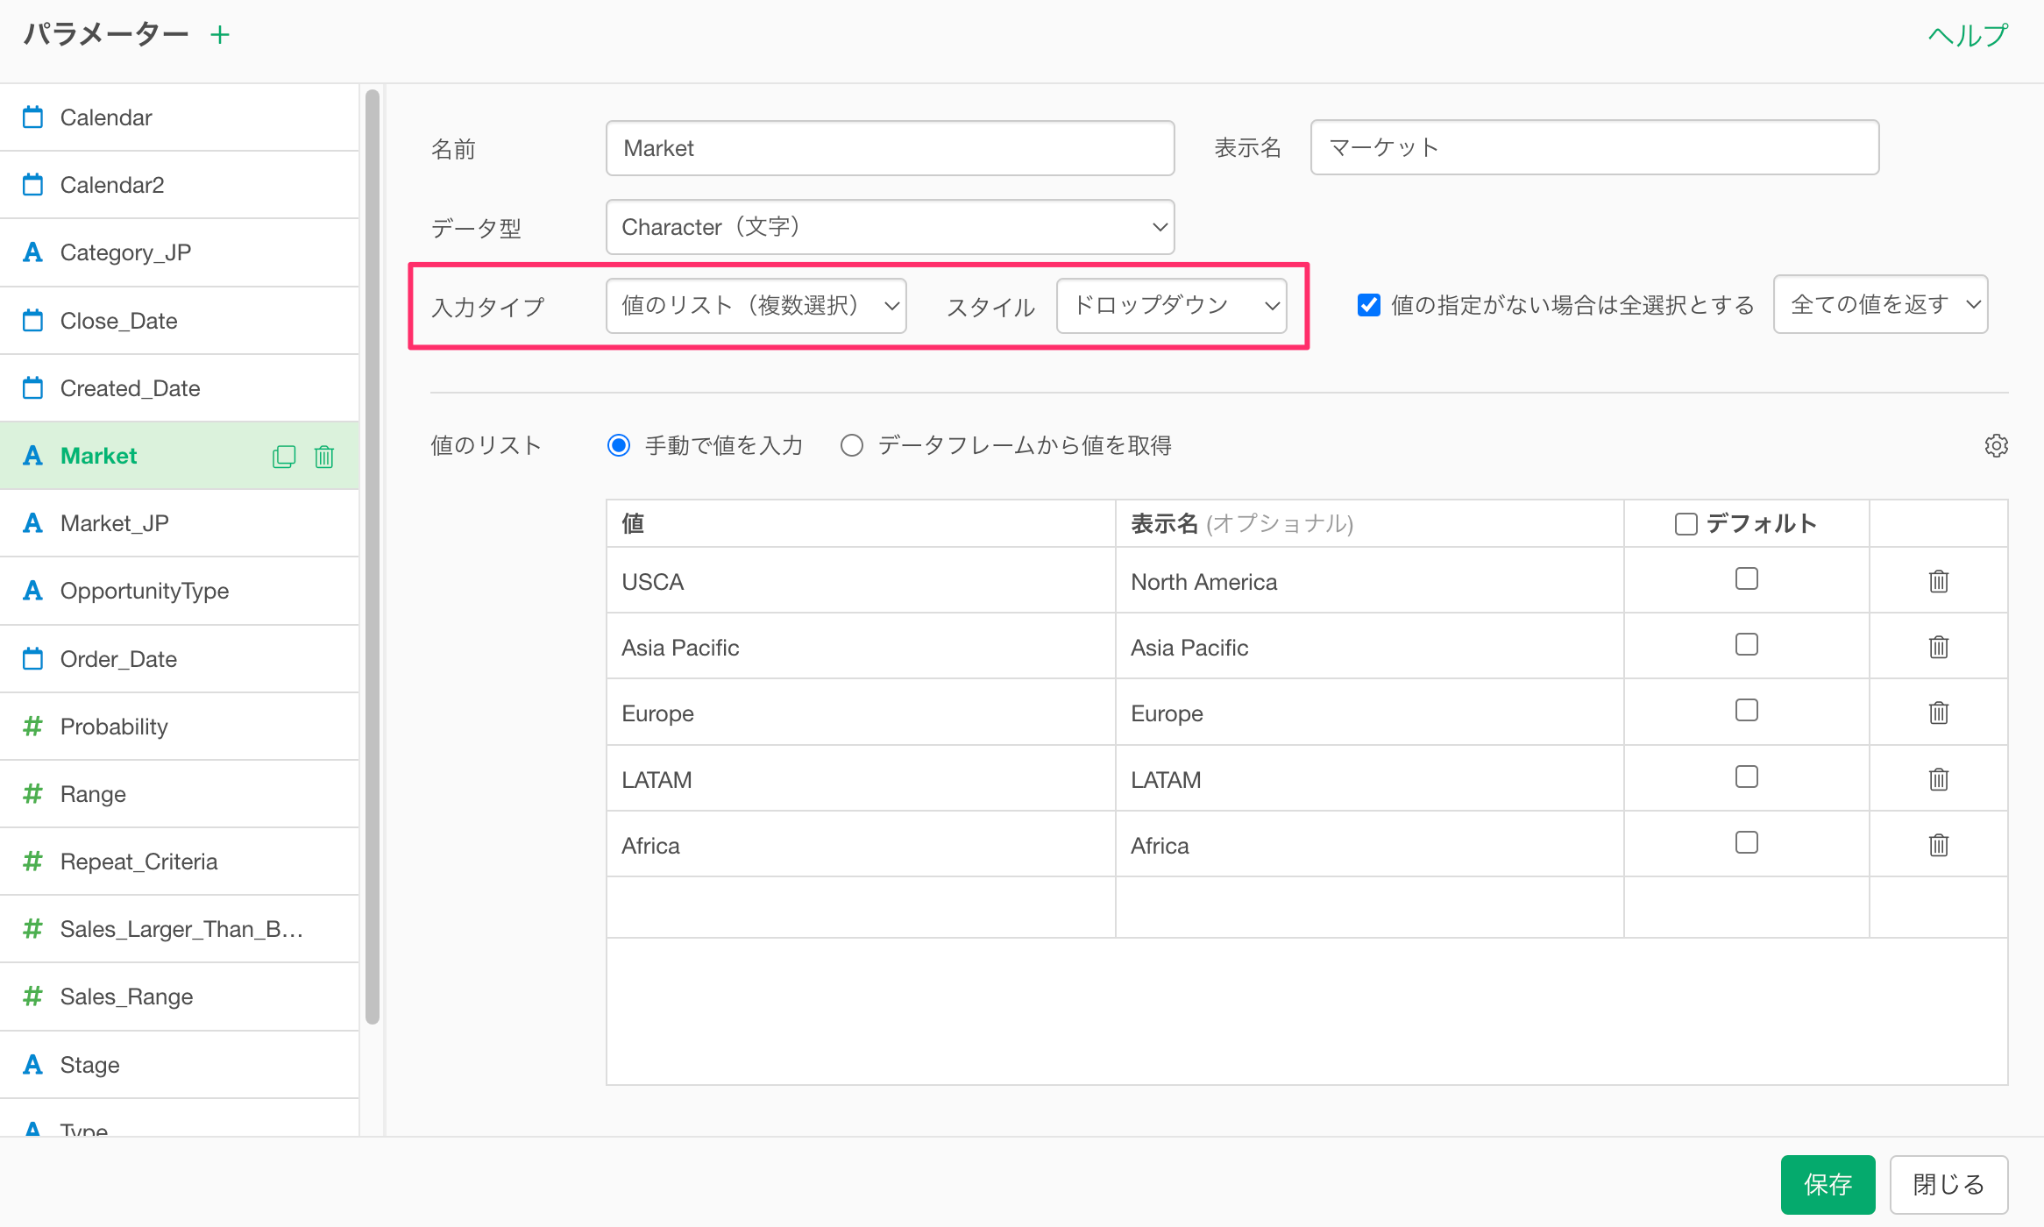Click the USCA value cell
This screenshot has width=2044, height=1227.
pyautogui.click(x=861, y=581)
